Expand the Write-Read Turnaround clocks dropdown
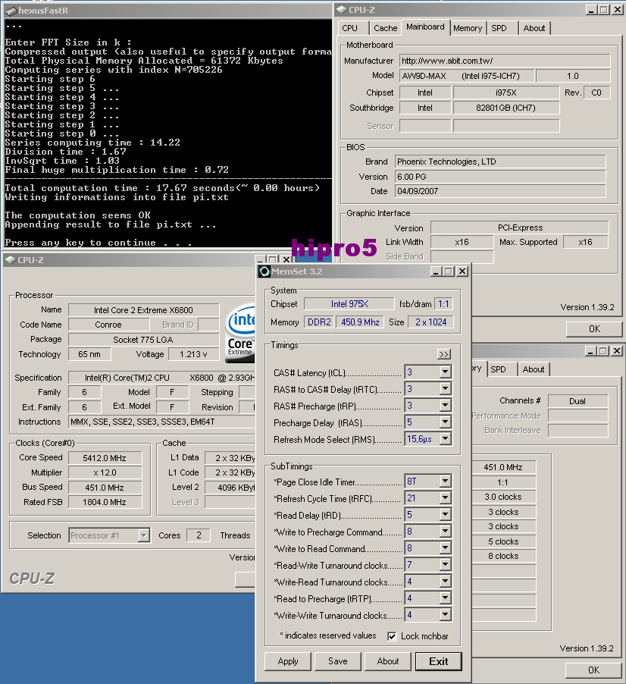The width and height of the screenshot is (626, 684). tap(445, 582)
